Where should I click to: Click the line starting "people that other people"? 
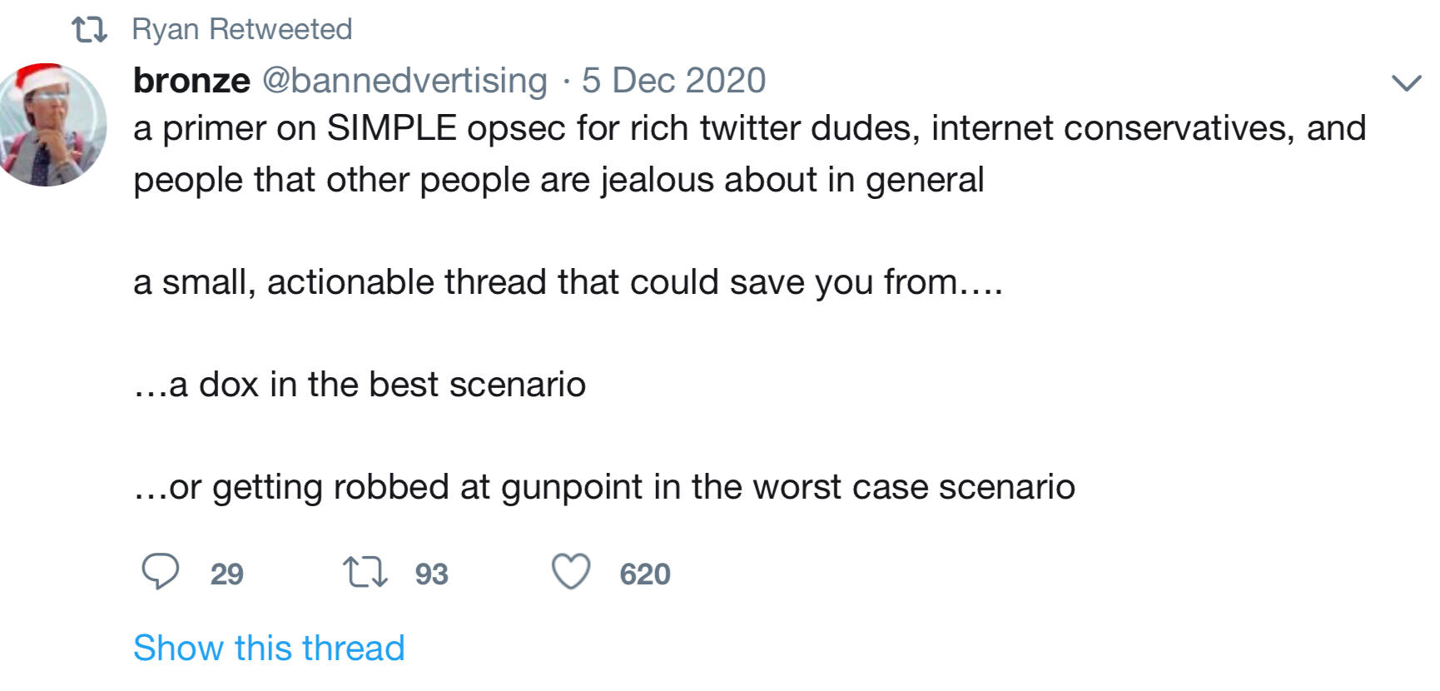(559, 180)
